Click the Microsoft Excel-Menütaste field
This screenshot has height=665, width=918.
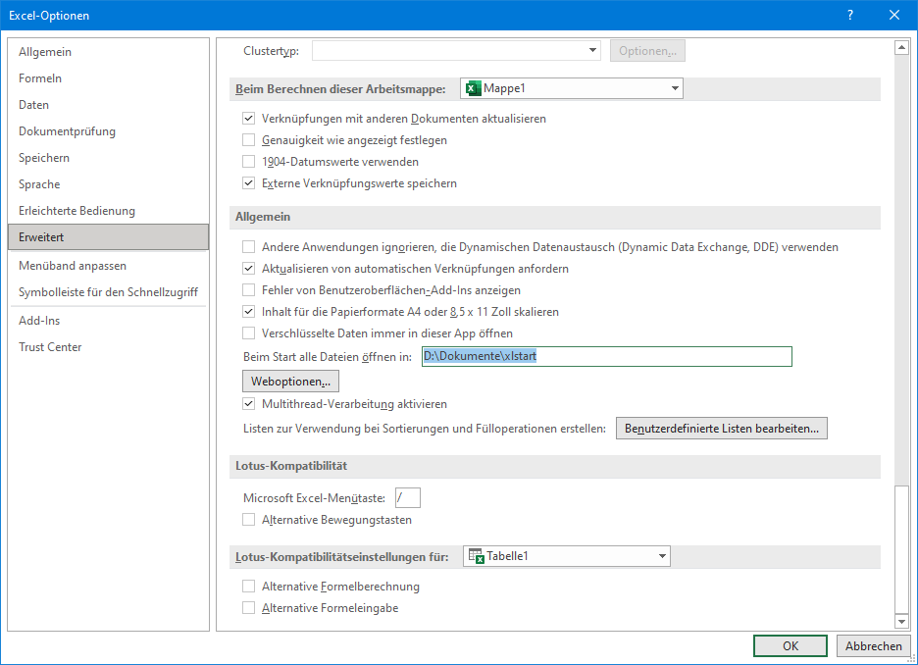click(407, 498)
